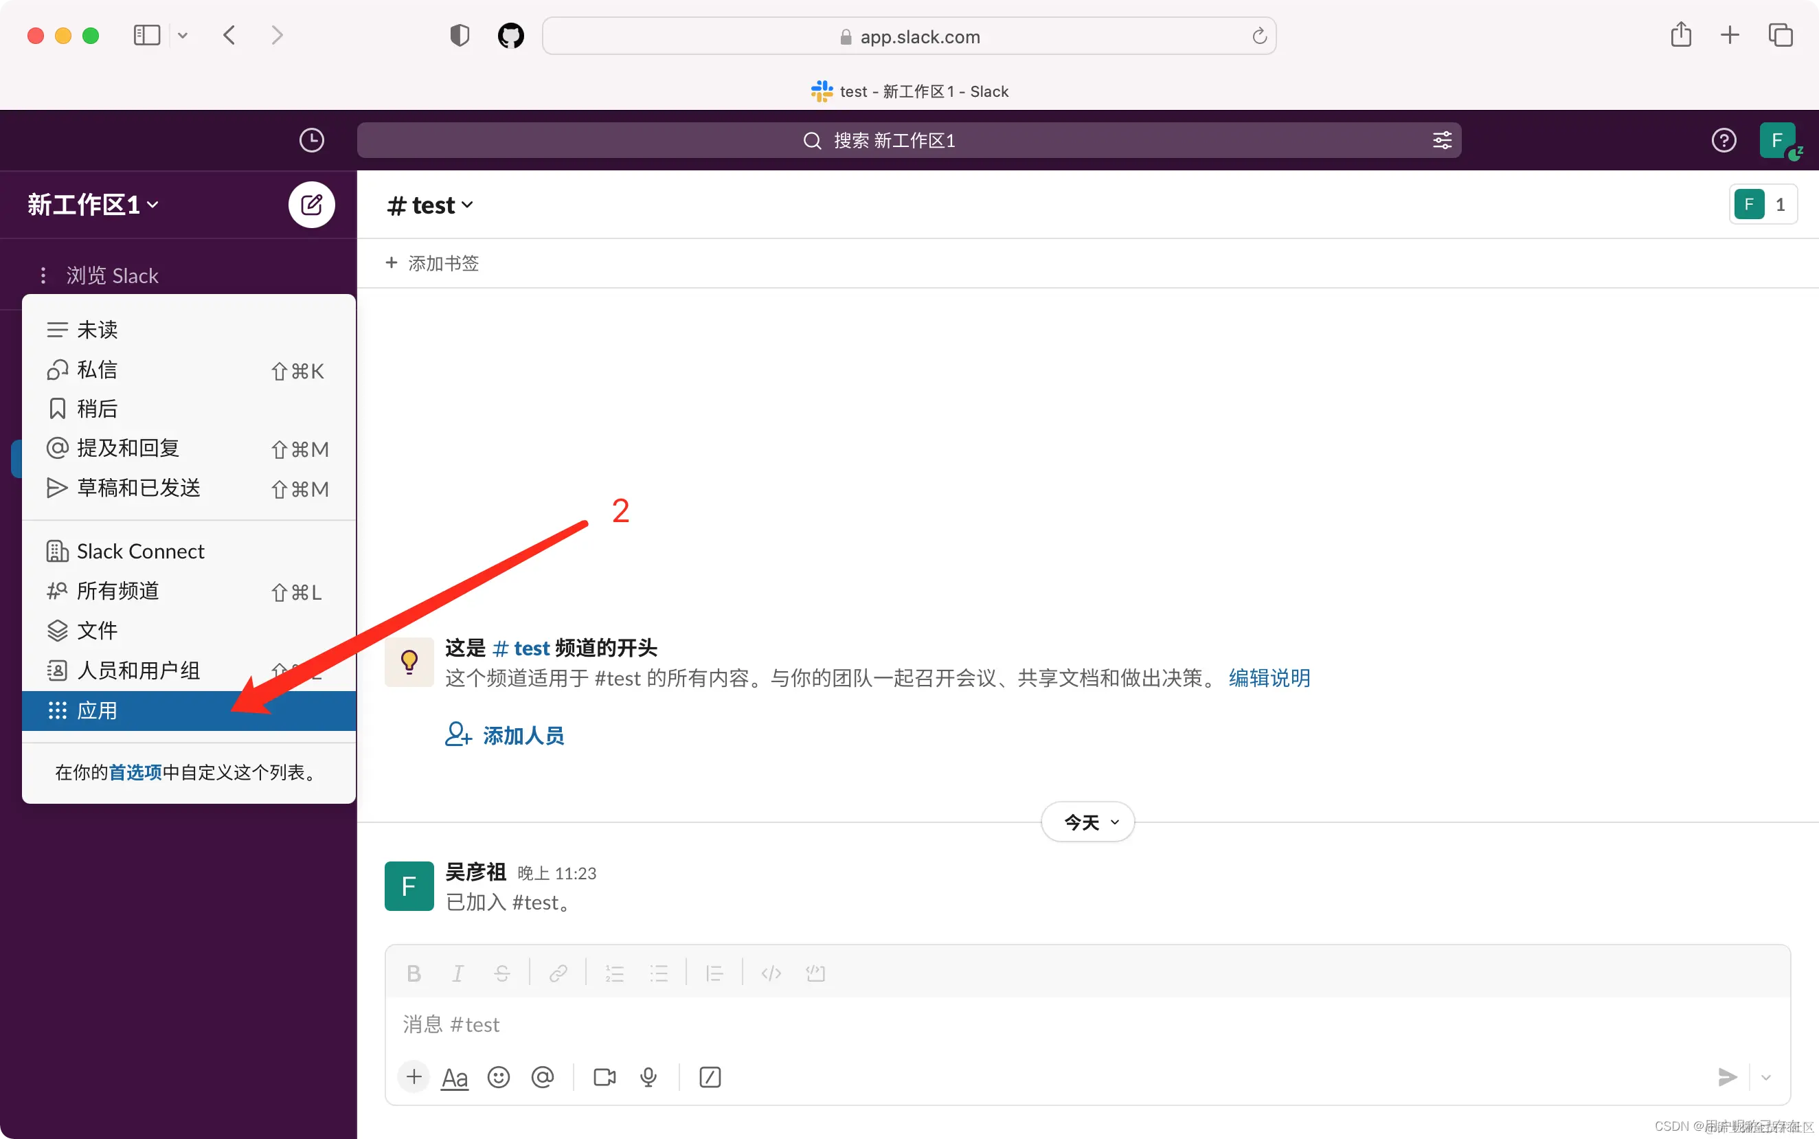Toggle italic formatting in message editor

(457, 973)
